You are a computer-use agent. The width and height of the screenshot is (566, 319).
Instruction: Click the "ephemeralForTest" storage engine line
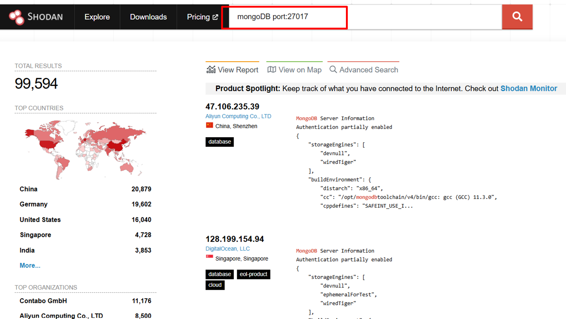click(x=349, y=294)
